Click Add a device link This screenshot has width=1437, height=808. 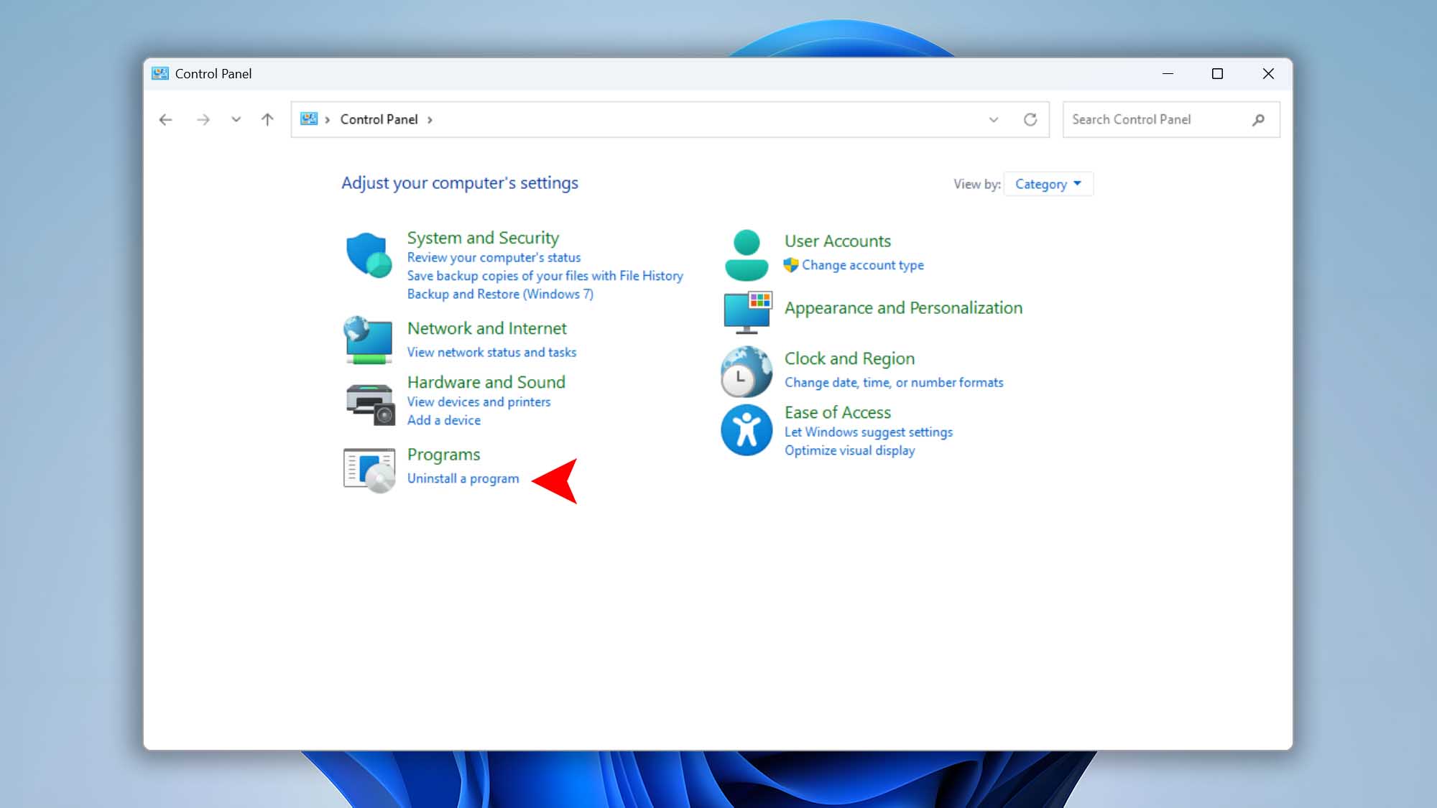coord(443,420)
